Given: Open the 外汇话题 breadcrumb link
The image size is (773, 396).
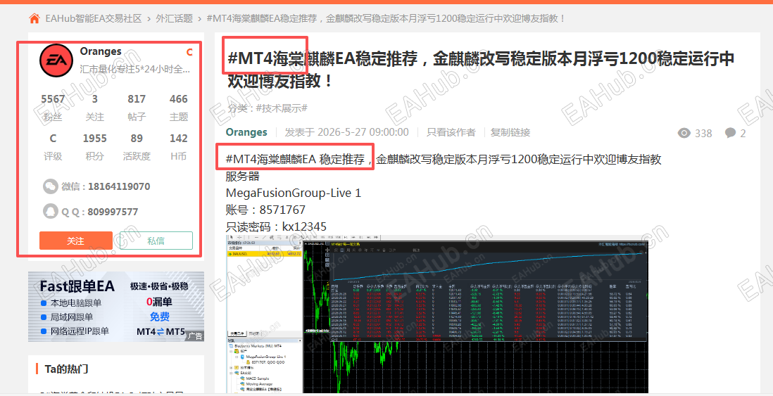Looking at the screenshot, I should [x=175, y=19].
